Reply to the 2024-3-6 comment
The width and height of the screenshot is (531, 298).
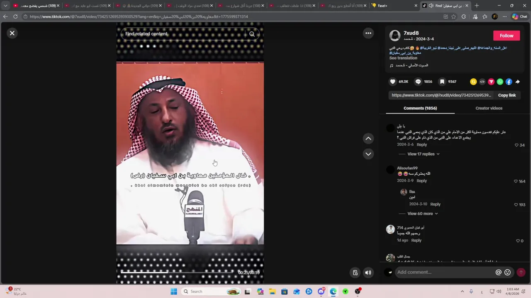[421, 145]
